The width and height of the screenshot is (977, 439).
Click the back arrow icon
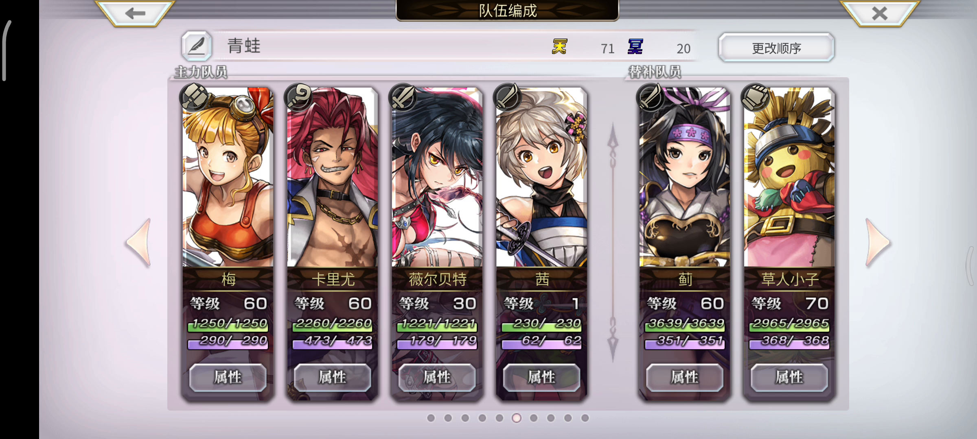[x=135, y=13]
